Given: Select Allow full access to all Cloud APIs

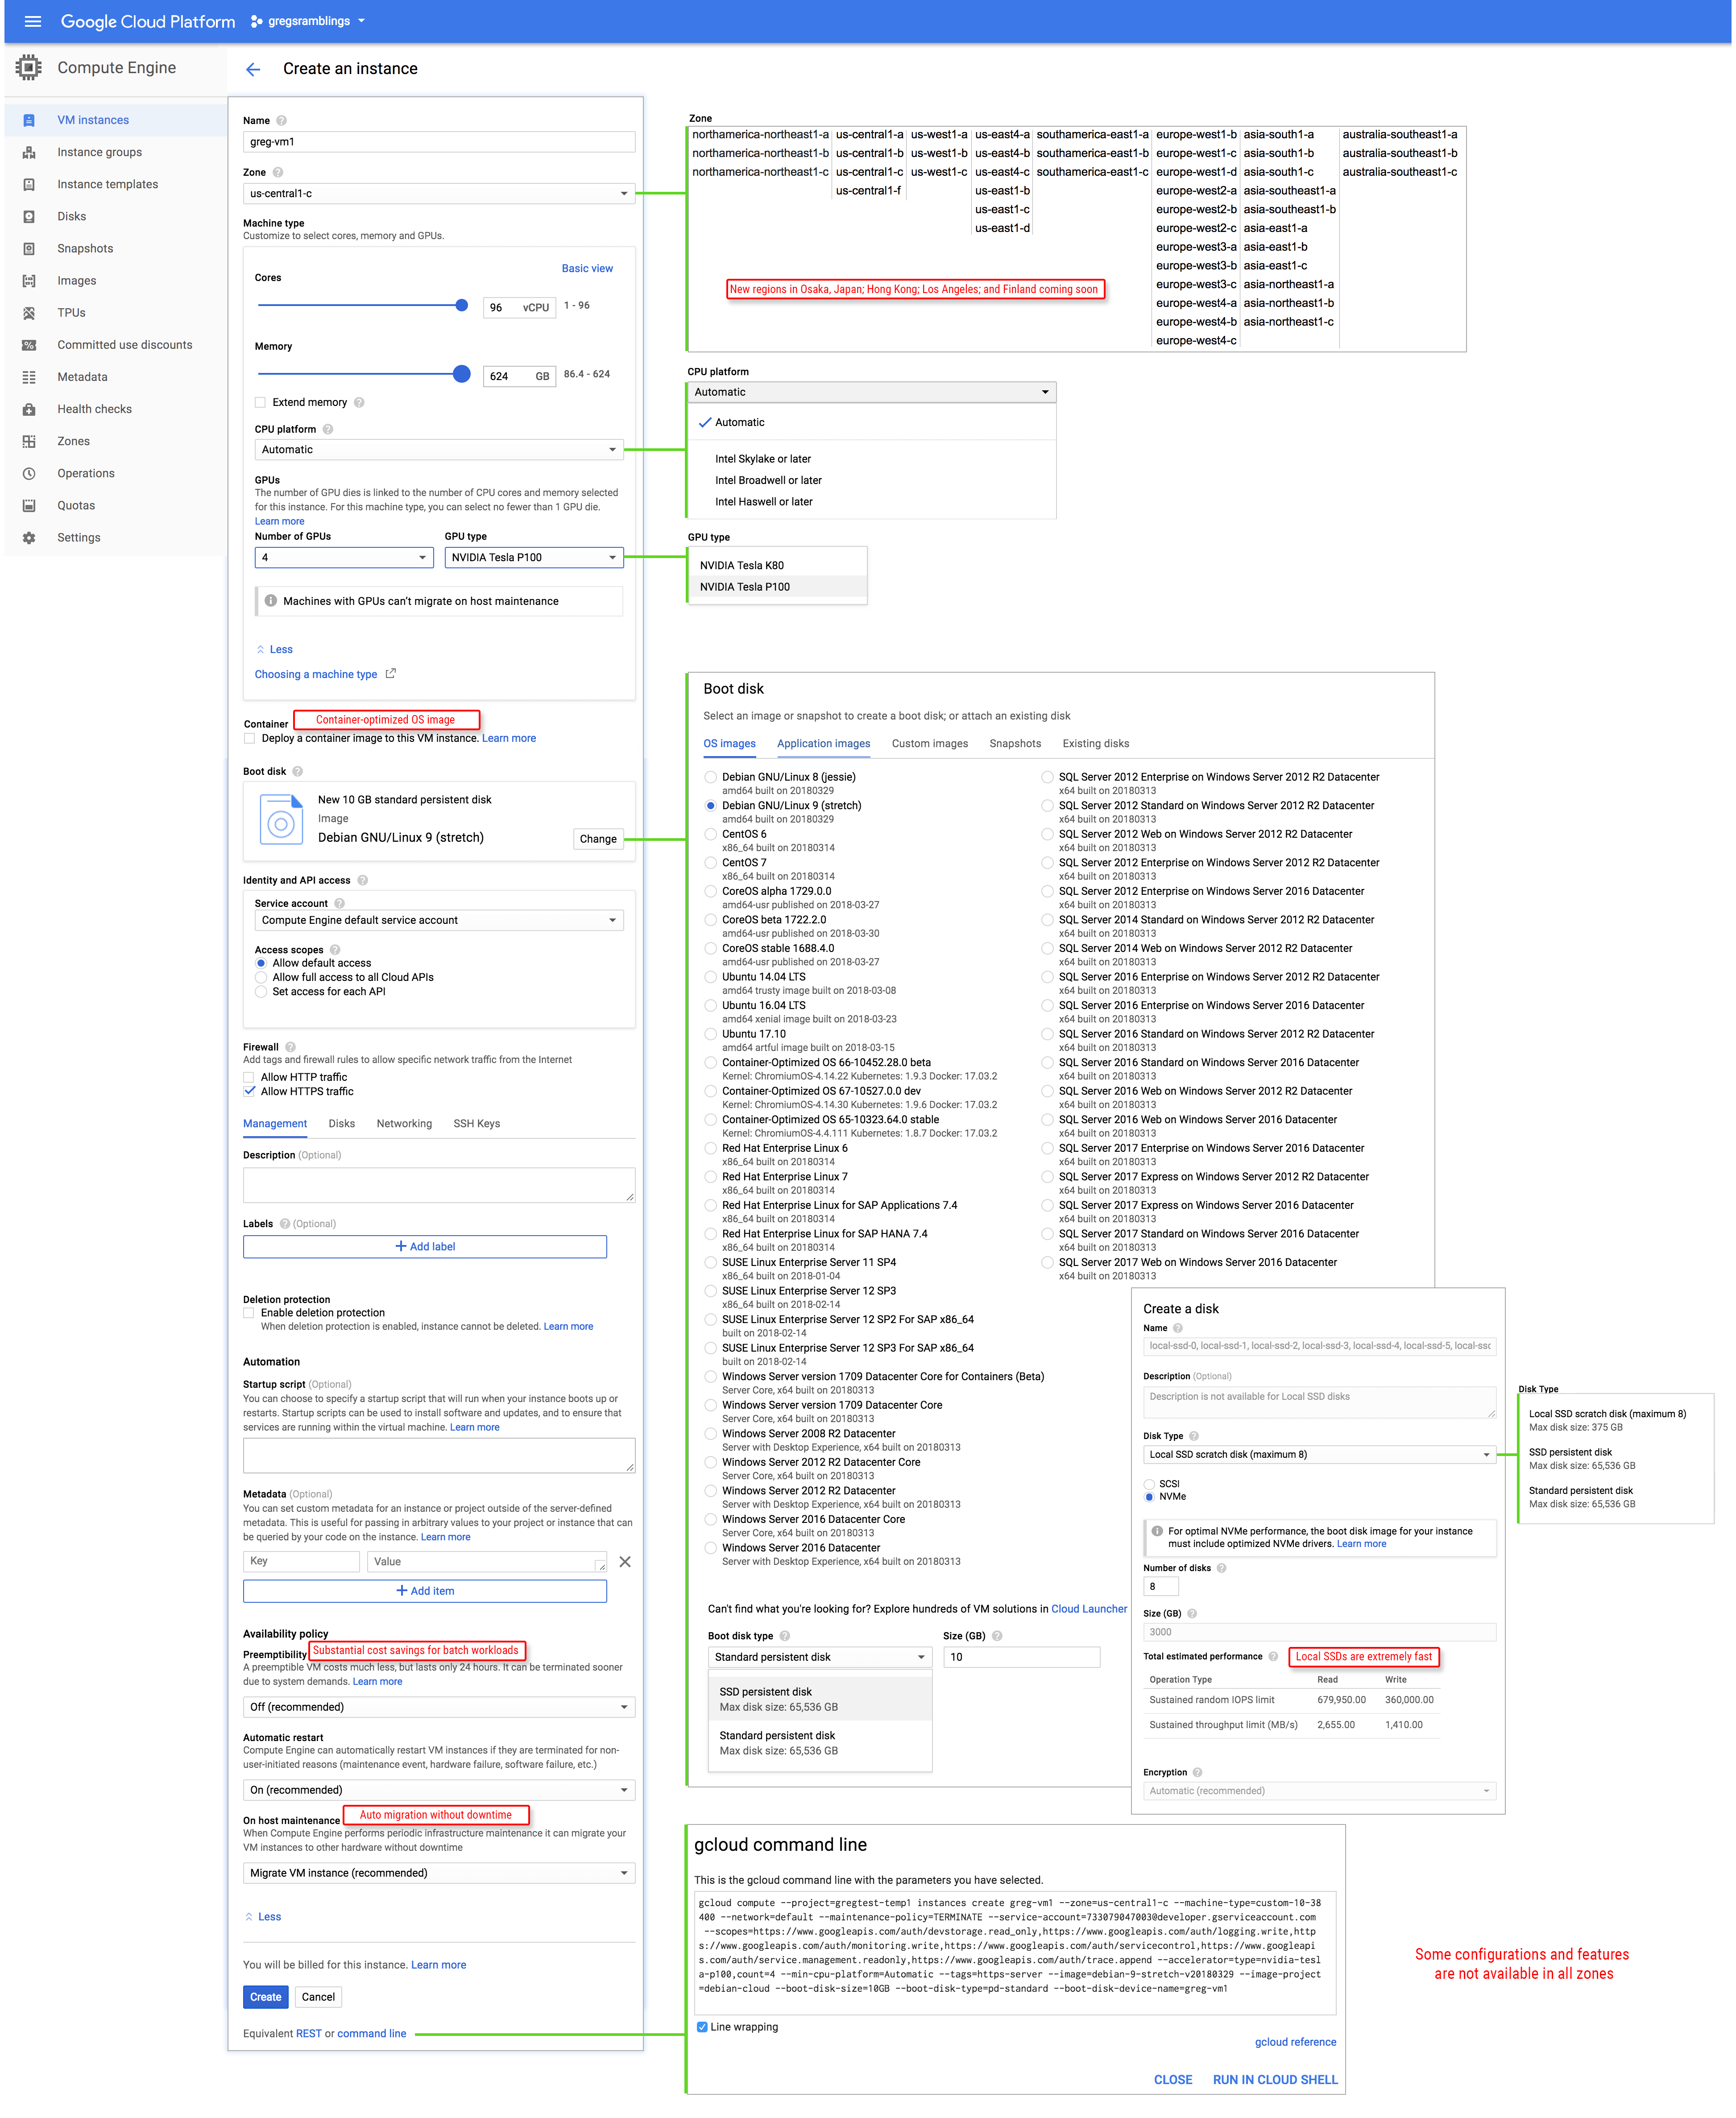Looking at the screenshot, I should (261, 977).
